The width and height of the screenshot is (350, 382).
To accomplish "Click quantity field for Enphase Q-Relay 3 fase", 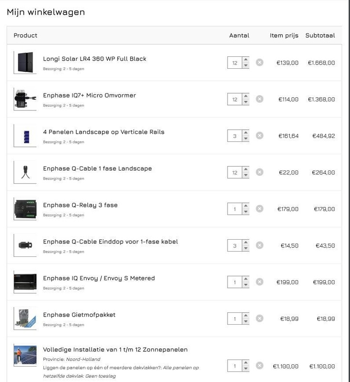I will (235, 209).
